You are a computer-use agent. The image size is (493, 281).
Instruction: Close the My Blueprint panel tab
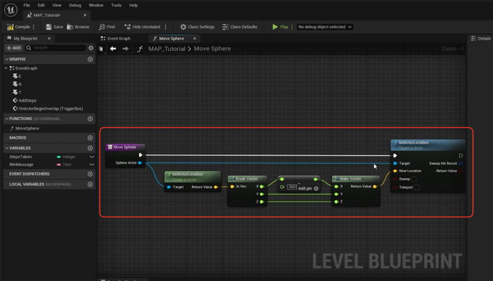click(x=49, y=38)
